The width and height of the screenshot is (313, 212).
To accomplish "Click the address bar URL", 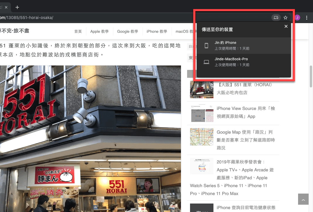I will (27, 18).
